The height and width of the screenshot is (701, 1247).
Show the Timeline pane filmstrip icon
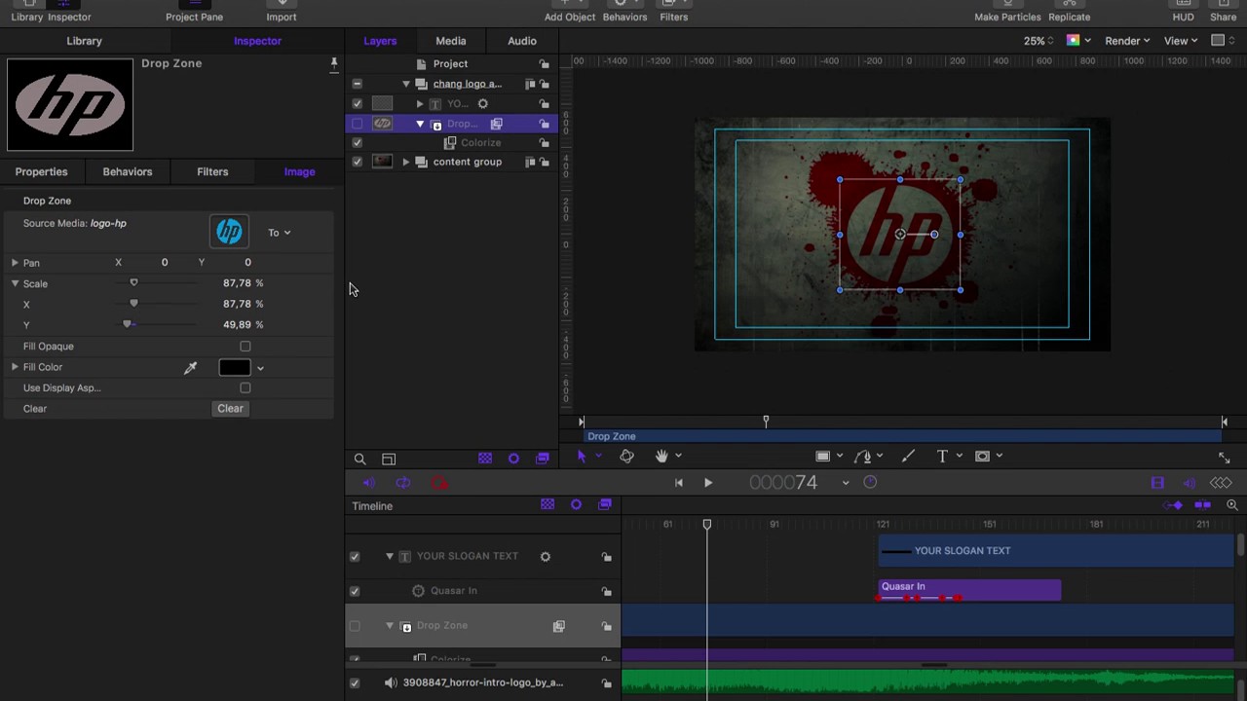(1157, 483)
